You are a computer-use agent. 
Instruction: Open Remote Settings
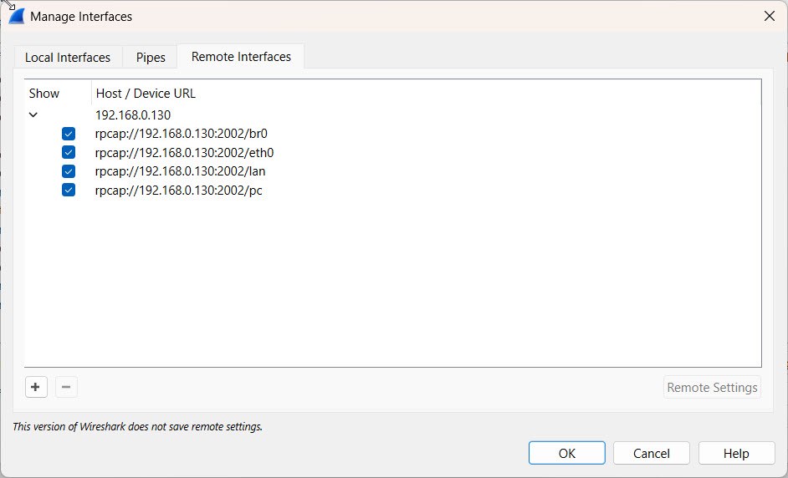(x=712, y=387)
